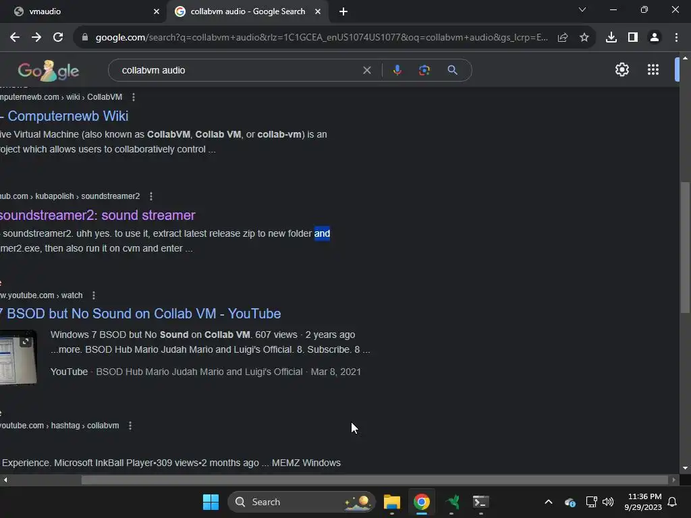
Task: Open the tab search dropdown
Action: [582, 9]
